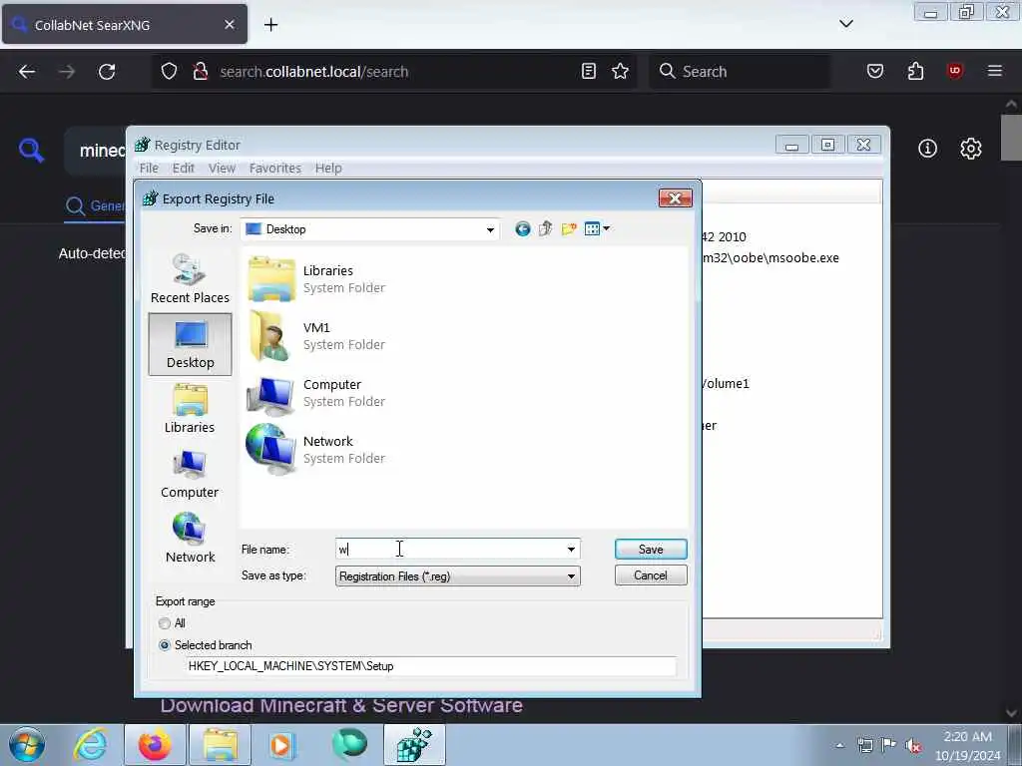Toggle Firefox reader view
This screenshot has height=766, width=1022.
pos(589,71)
